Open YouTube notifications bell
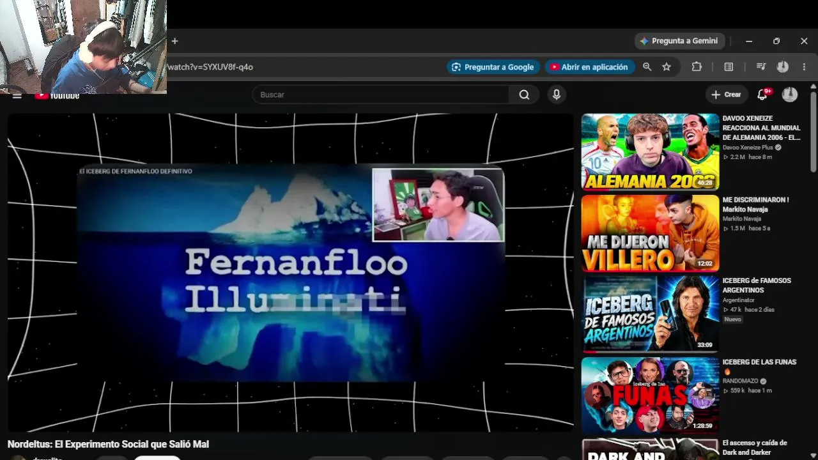 tap(762, 95)
